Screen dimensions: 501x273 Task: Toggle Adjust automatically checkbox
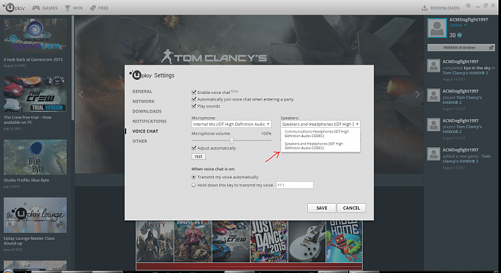pos(194,148)
